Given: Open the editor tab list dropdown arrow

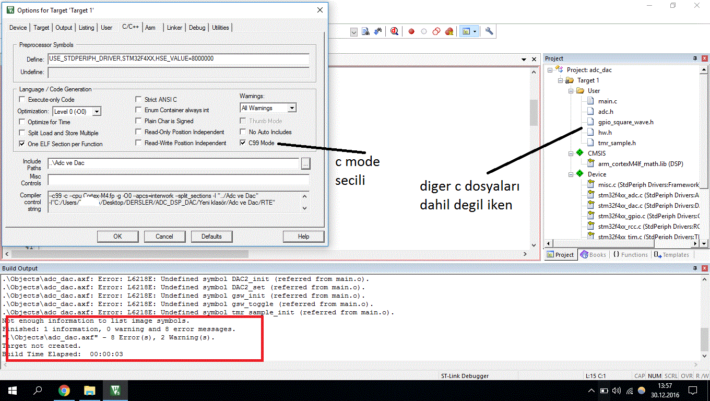Looking at the screenshot, I should point(525,60).
